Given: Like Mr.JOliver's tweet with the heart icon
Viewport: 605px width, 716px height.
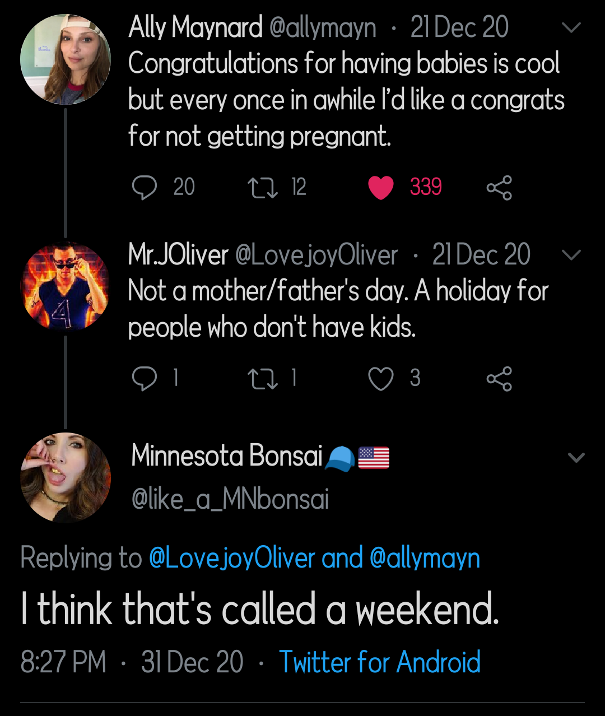Looking at the screenshot, I should 381,378.
